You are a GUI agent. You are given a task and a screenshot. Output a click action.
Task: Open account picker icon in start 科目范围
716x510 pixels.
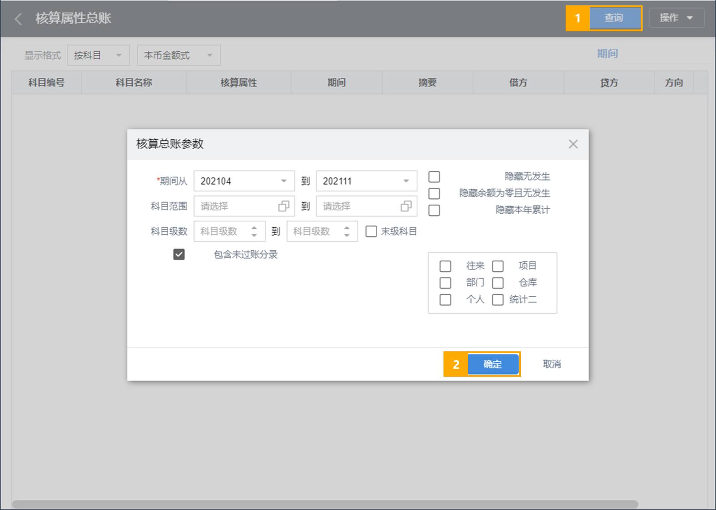pyautogui.click(x=284, y=206)
